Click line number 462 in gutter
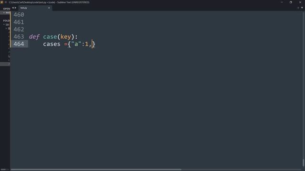 click(19, 29)
